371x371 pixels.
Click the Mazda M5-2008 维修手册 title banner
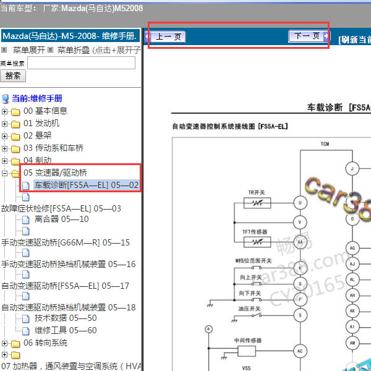click(x=70, y=36)
